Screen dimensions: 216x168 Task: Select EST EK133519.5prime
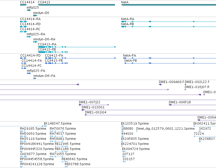pos(135,124)
